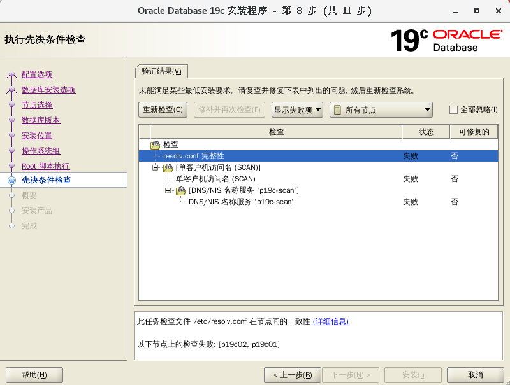Click the 重新检查(C) button
Image resolution: width=510 pixels, height=385 pixels.
(x=163, y=109)
